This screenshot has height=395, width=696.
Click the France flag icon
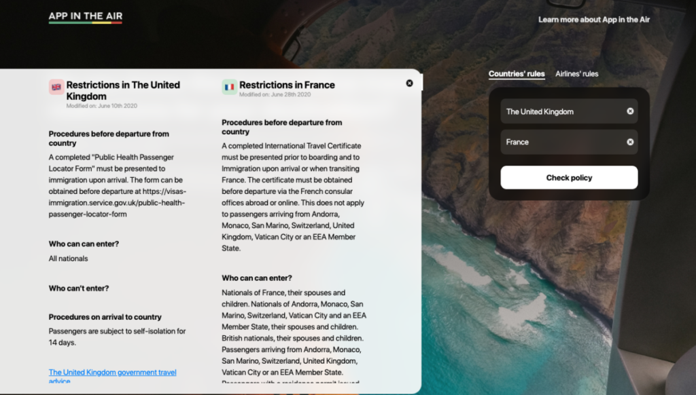point(230,87)
